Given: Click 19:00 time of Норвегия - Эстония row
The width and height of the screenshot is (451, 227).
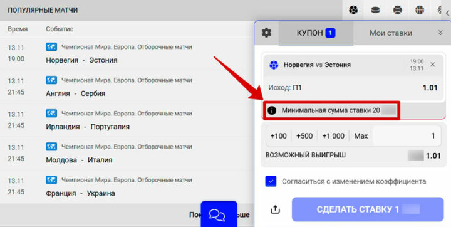Looking at the screenshot, I should click(x=16, y=59).
